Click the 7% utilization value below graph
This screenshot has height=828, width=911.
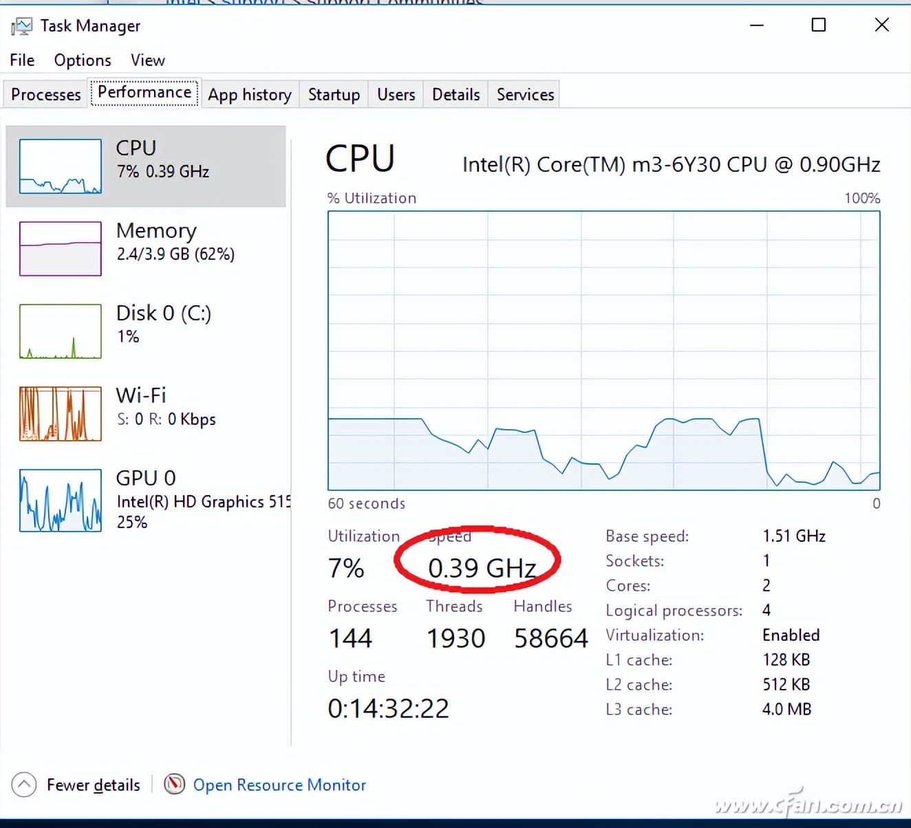click(346, 568)
